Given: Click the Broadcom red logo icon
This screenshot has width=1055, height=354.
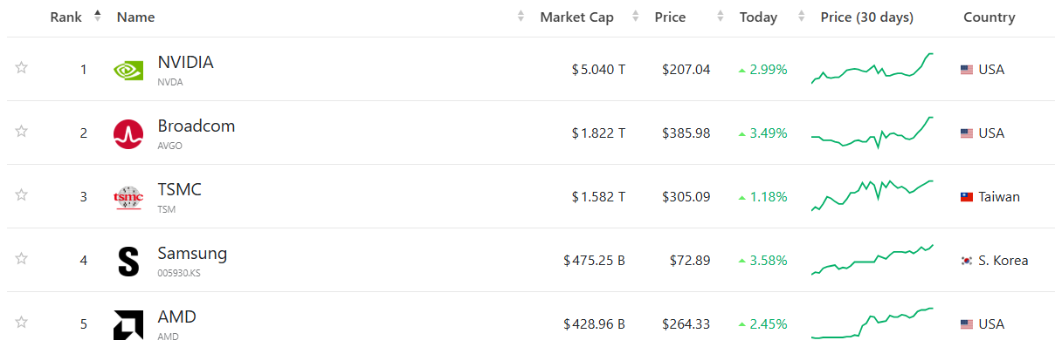Looking at the screenshot, I should [128, 133].
